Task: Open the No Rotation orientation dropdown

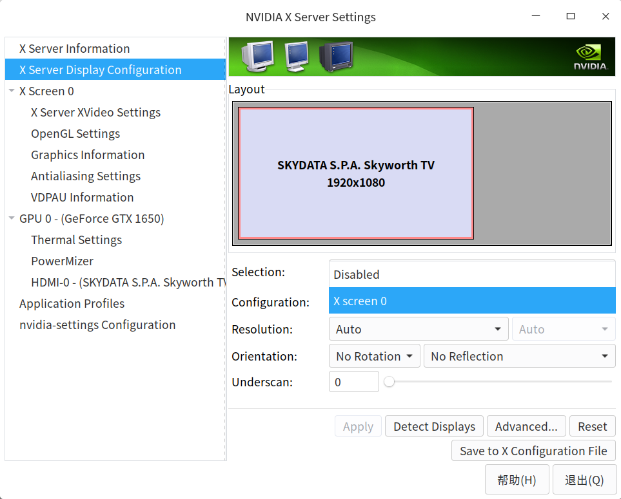Action: click(374, 356)
